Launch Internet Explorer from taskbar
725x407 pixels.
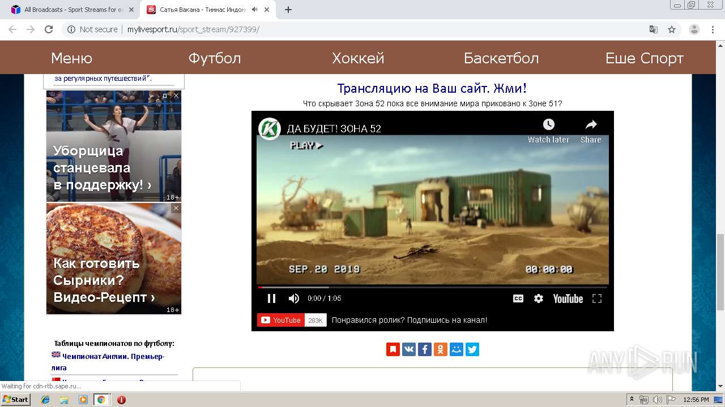45,400
